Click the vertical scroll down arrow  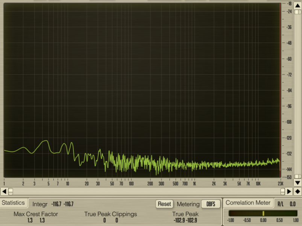pos(297,183)
